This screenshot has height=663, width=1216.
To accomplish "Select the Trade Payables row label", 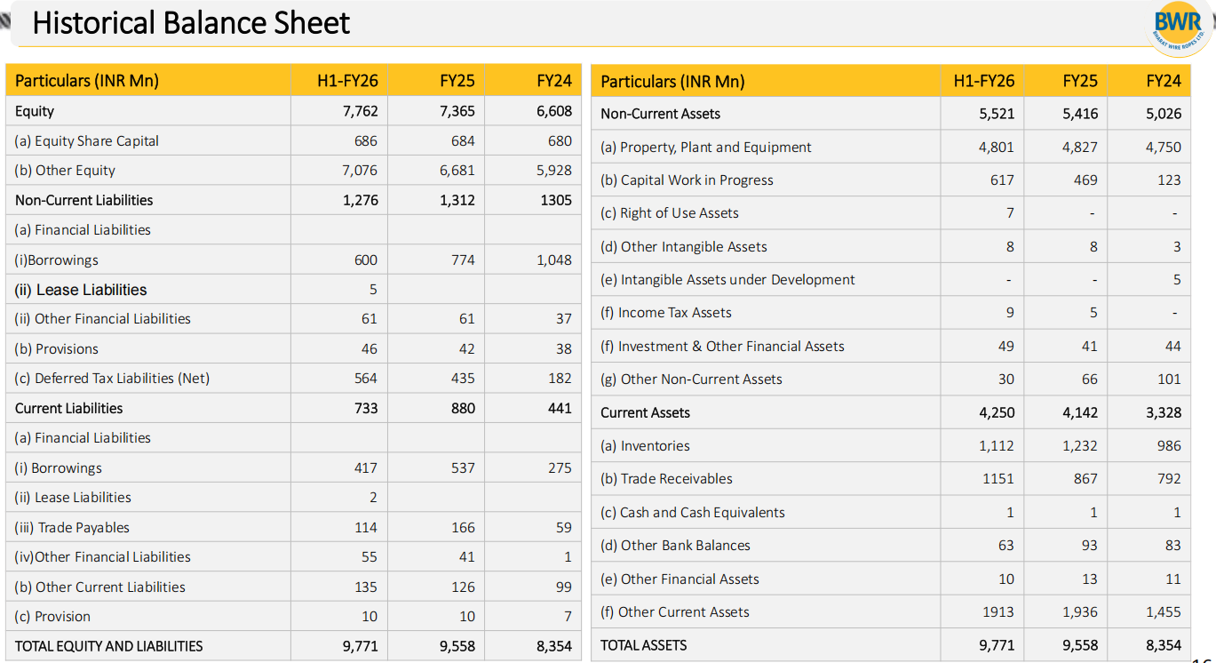I will click(x=72, y=527).
